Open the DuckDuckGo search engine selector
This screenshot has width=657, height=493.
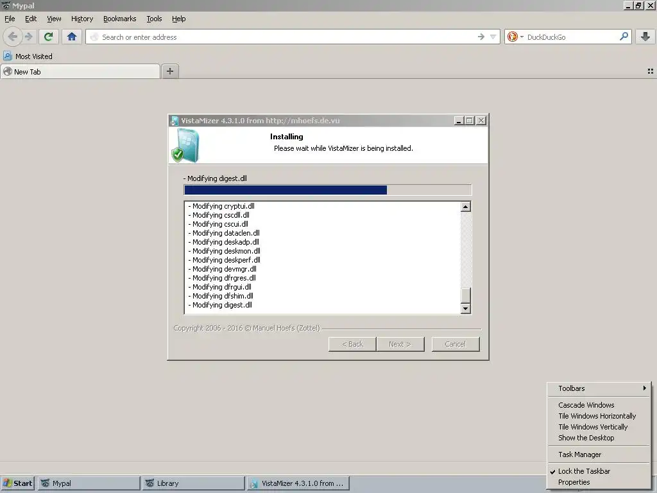[x=515, y=37]
